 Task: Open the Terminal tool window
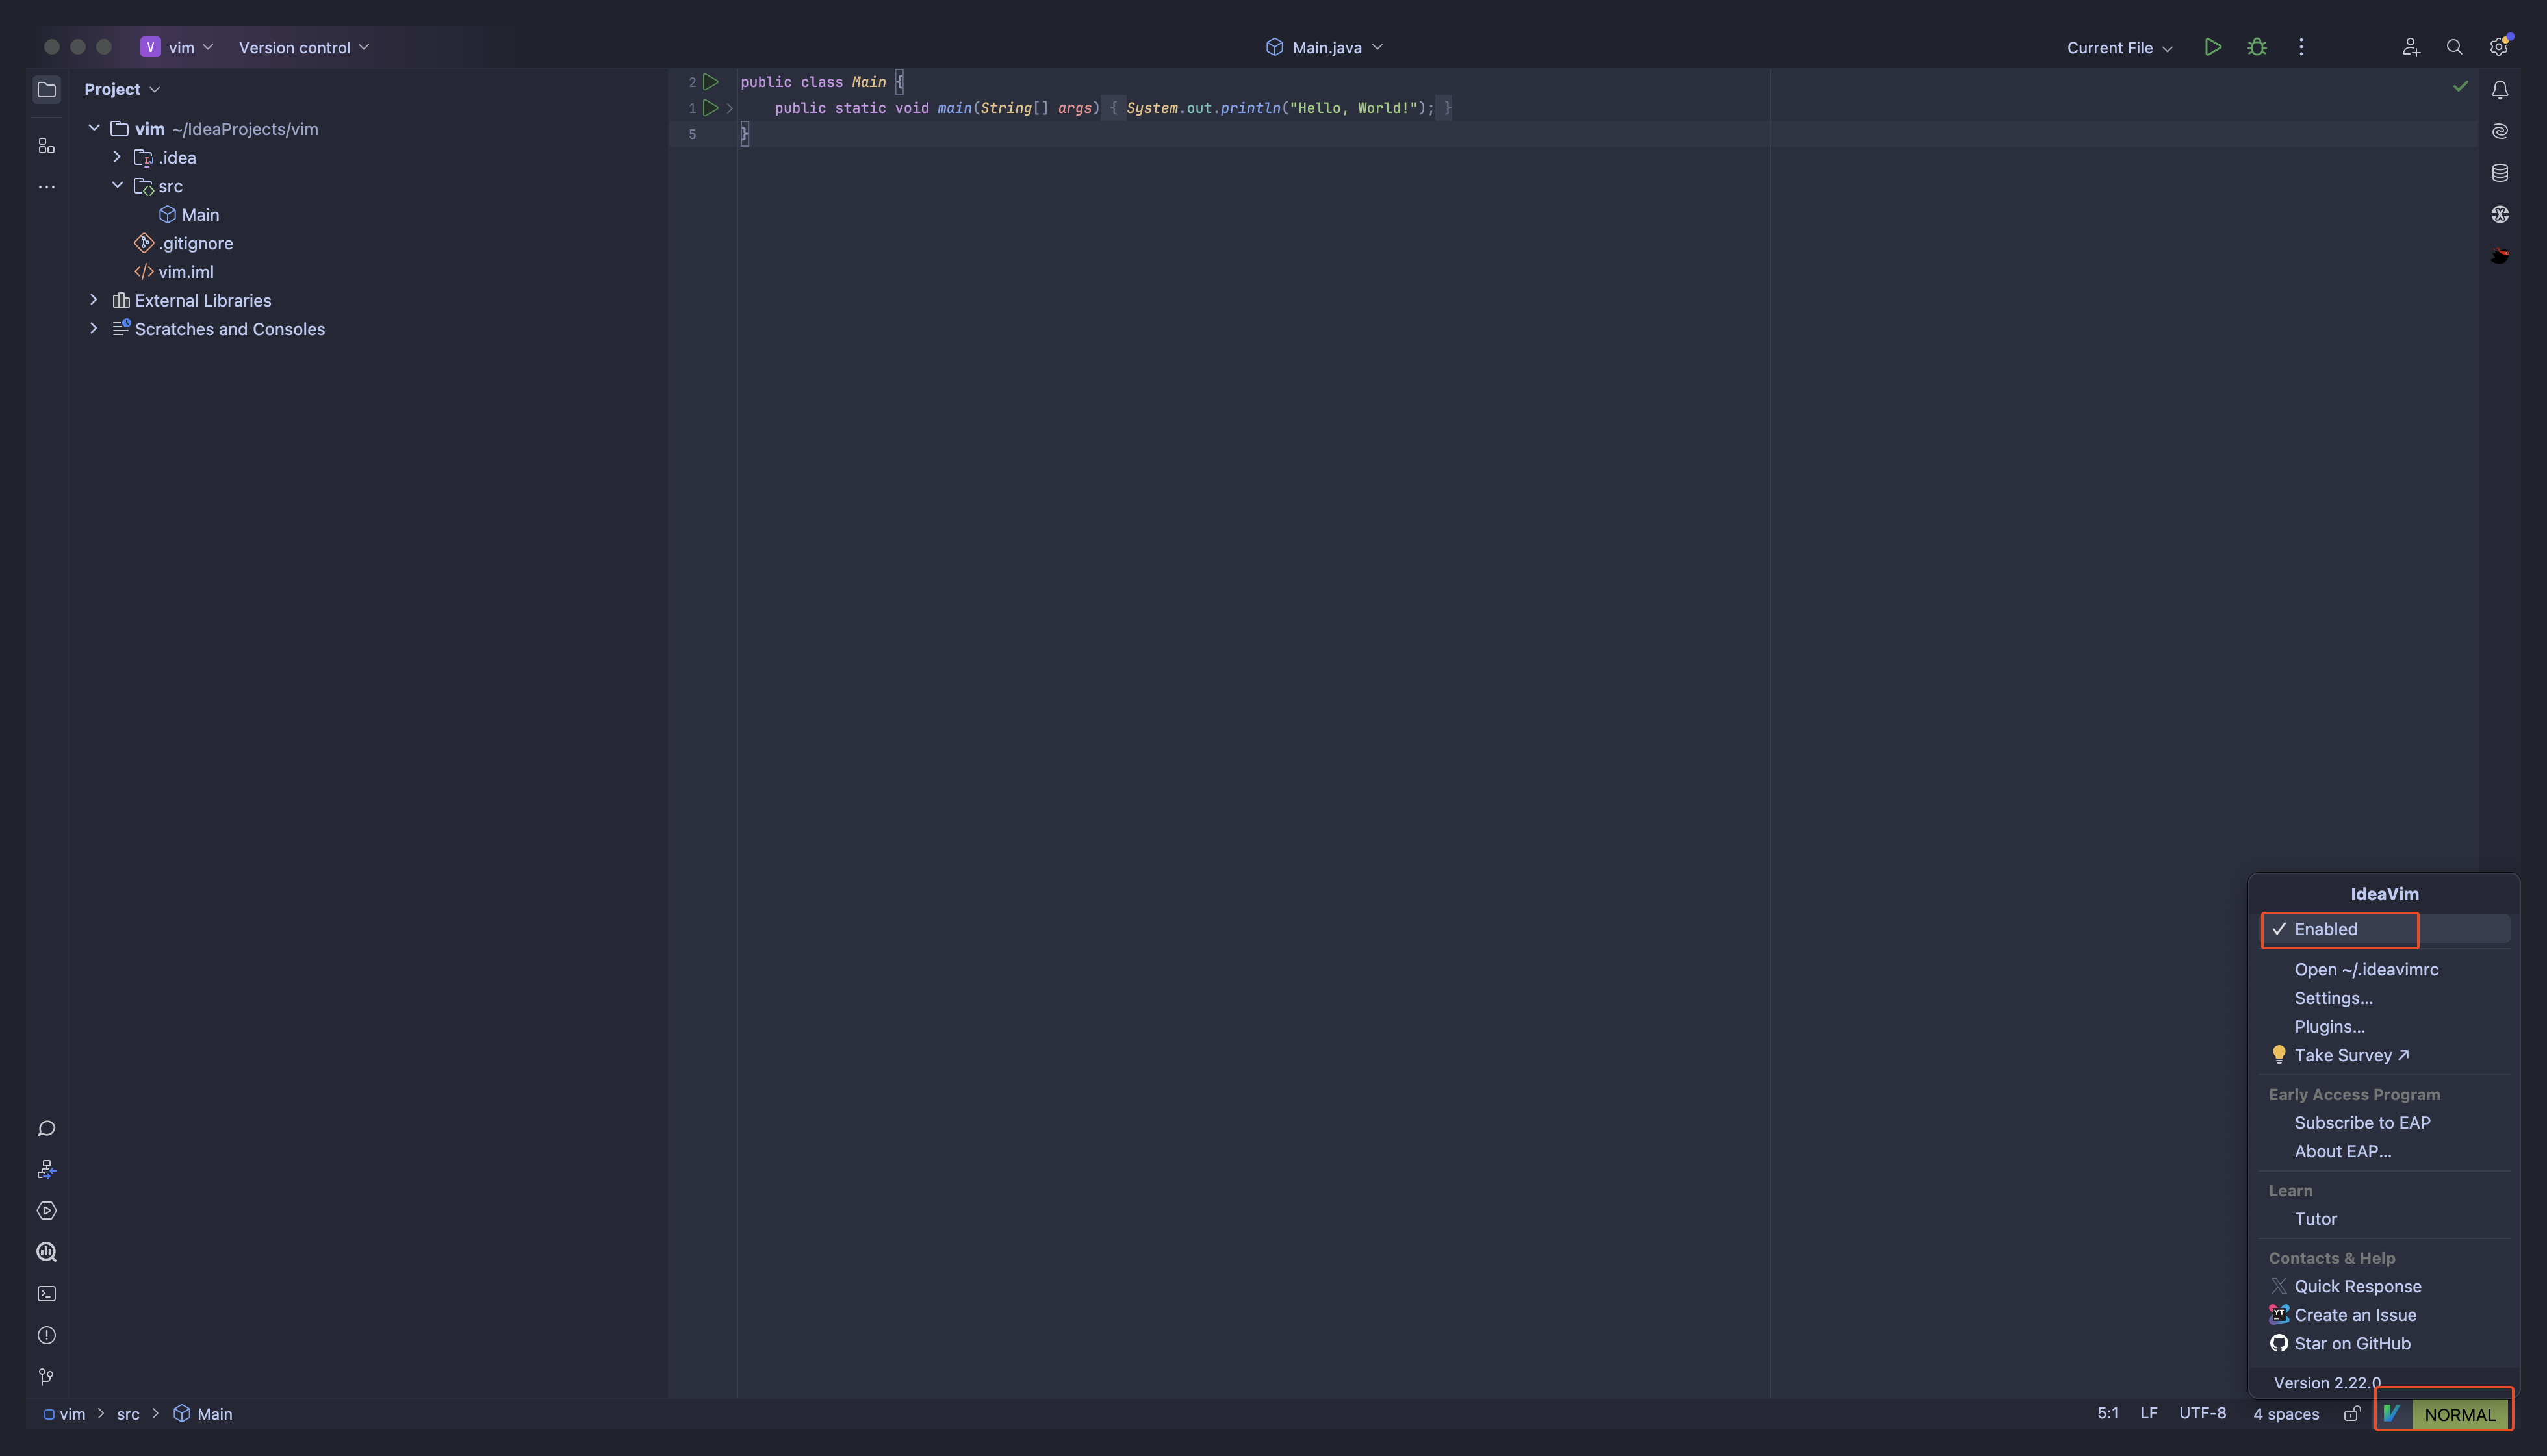(x=46, y=1293)
